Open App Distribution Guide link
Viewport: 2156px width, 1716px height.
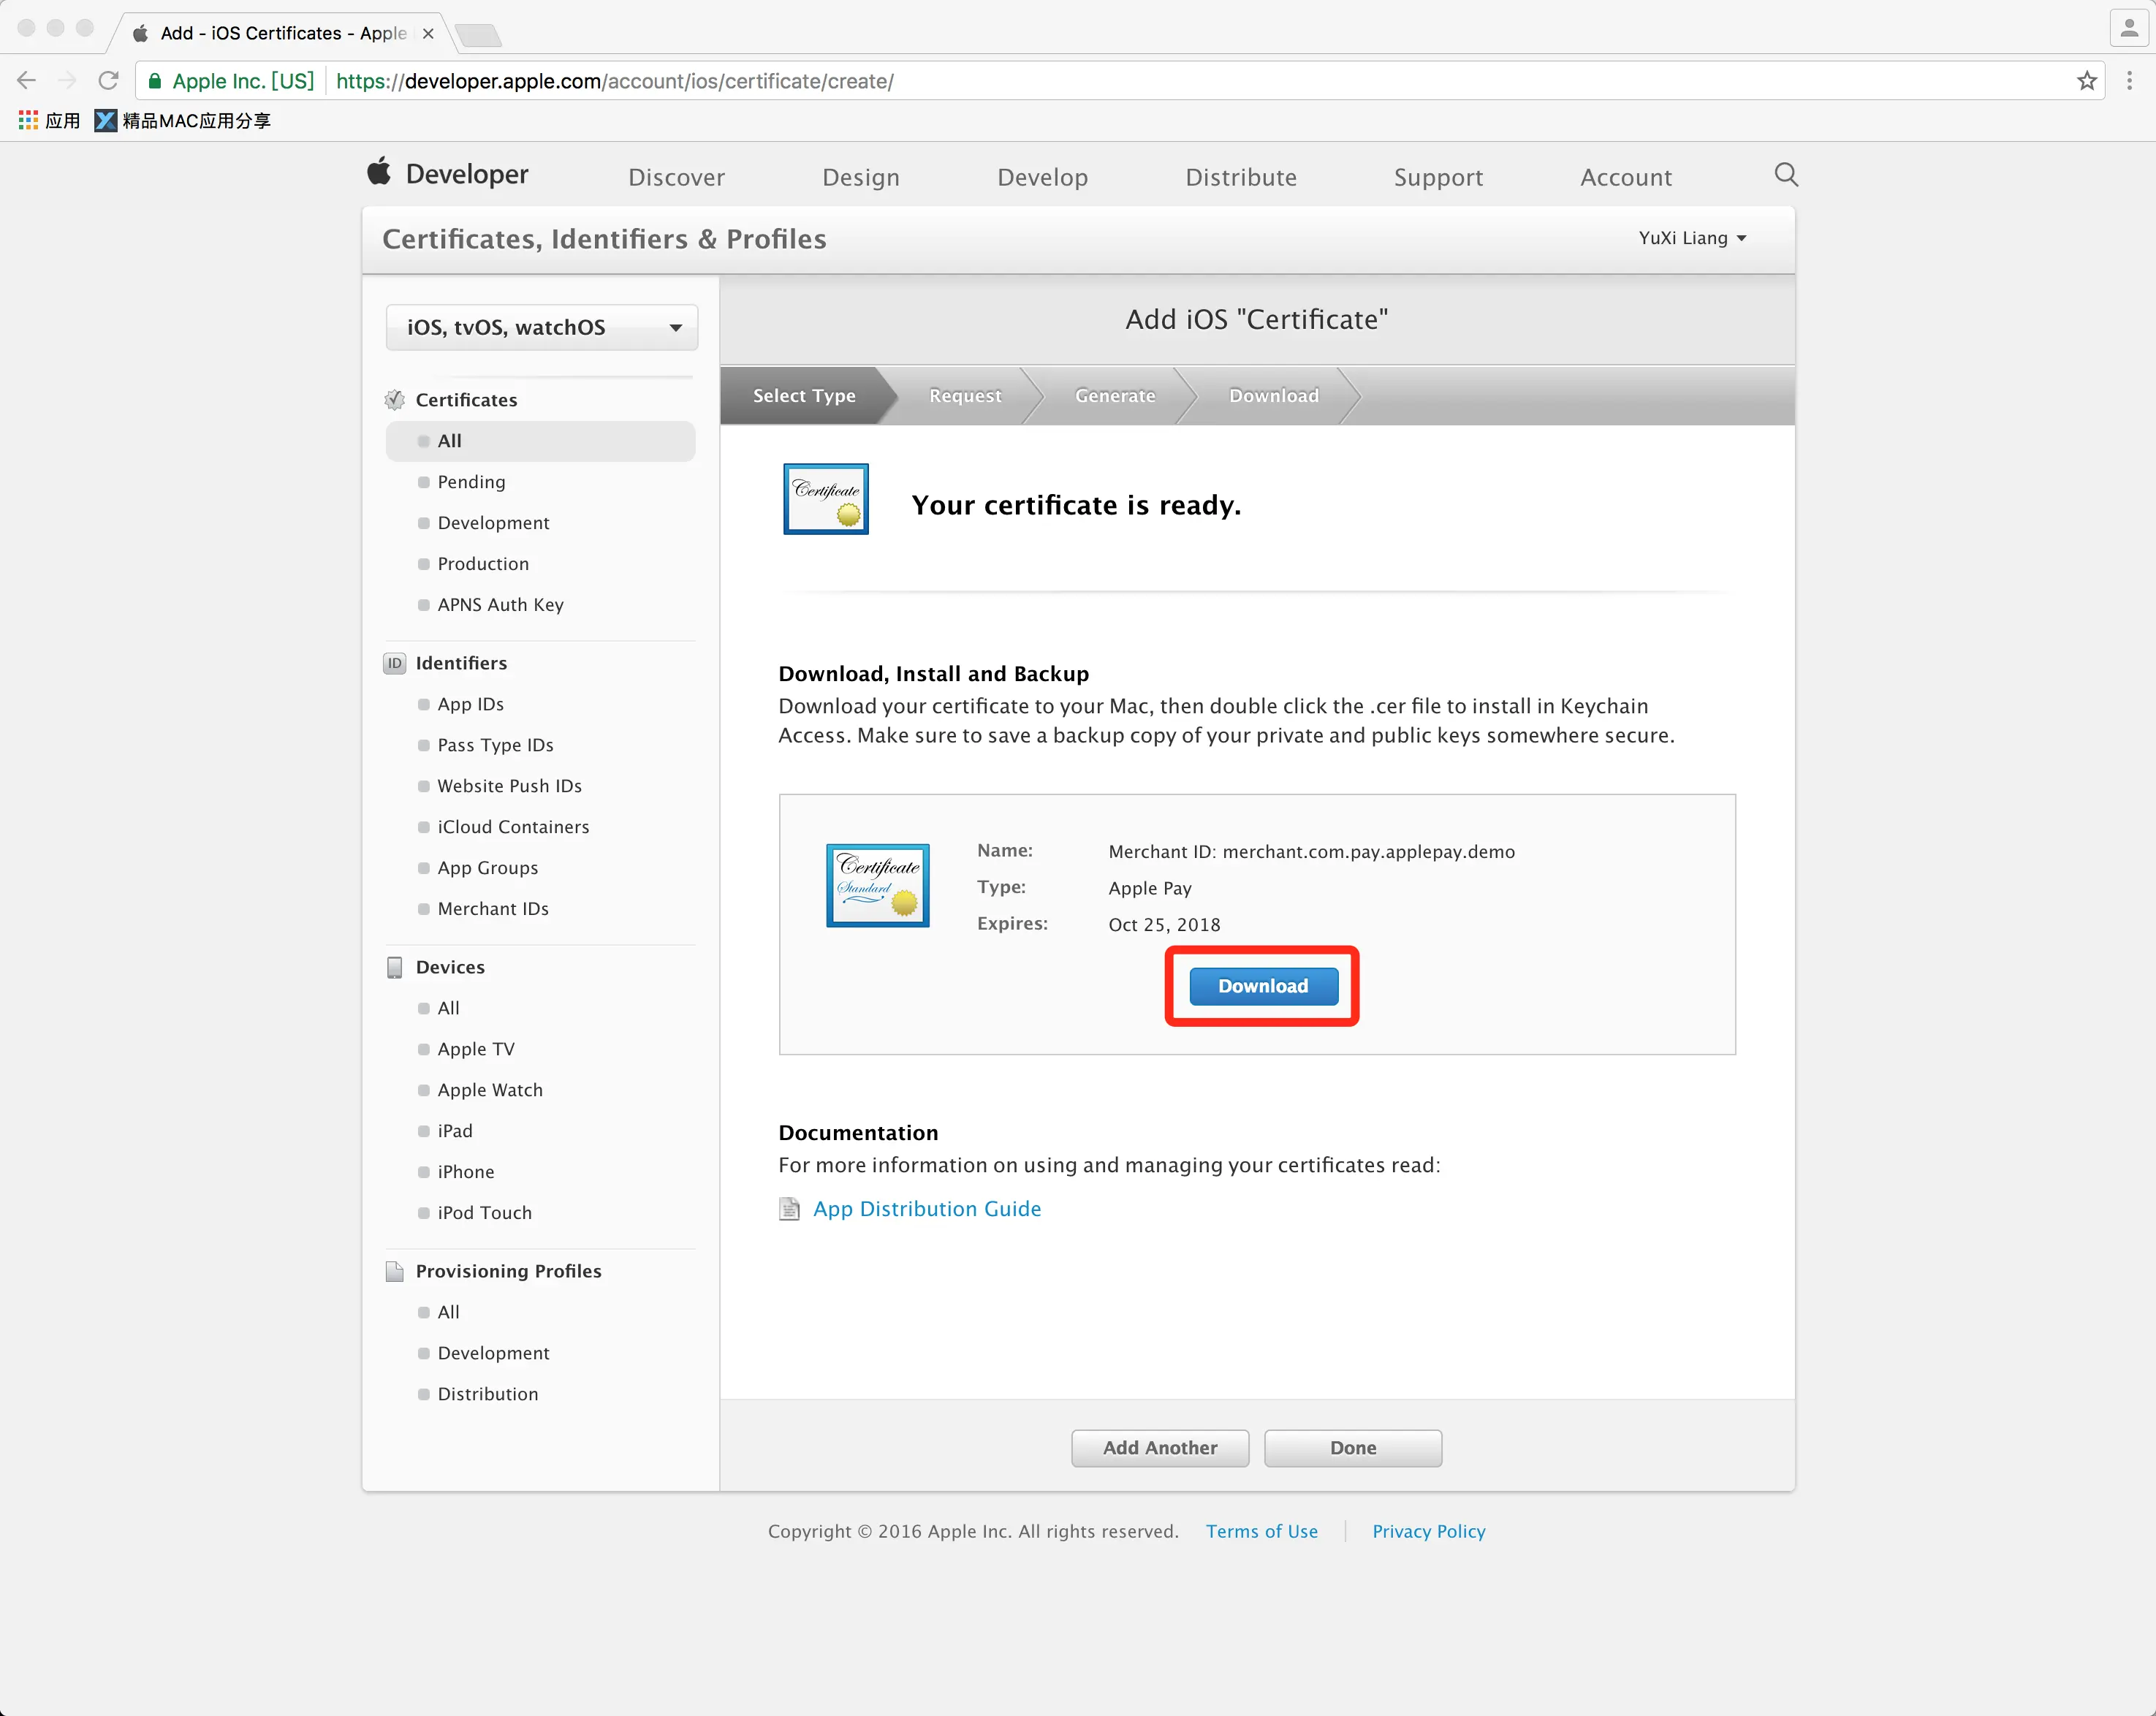[926, 1209]
